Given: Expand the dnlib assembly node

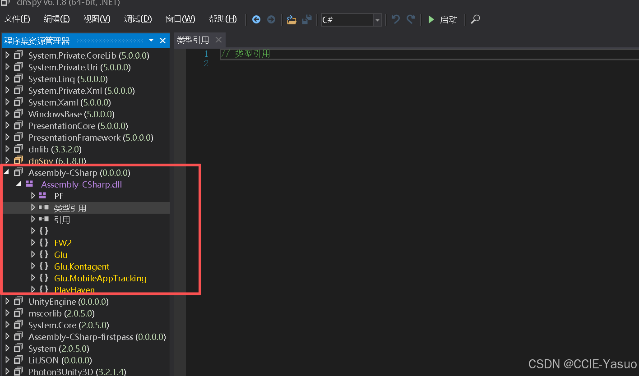Looking at the screenshot, I should (7, 149).
